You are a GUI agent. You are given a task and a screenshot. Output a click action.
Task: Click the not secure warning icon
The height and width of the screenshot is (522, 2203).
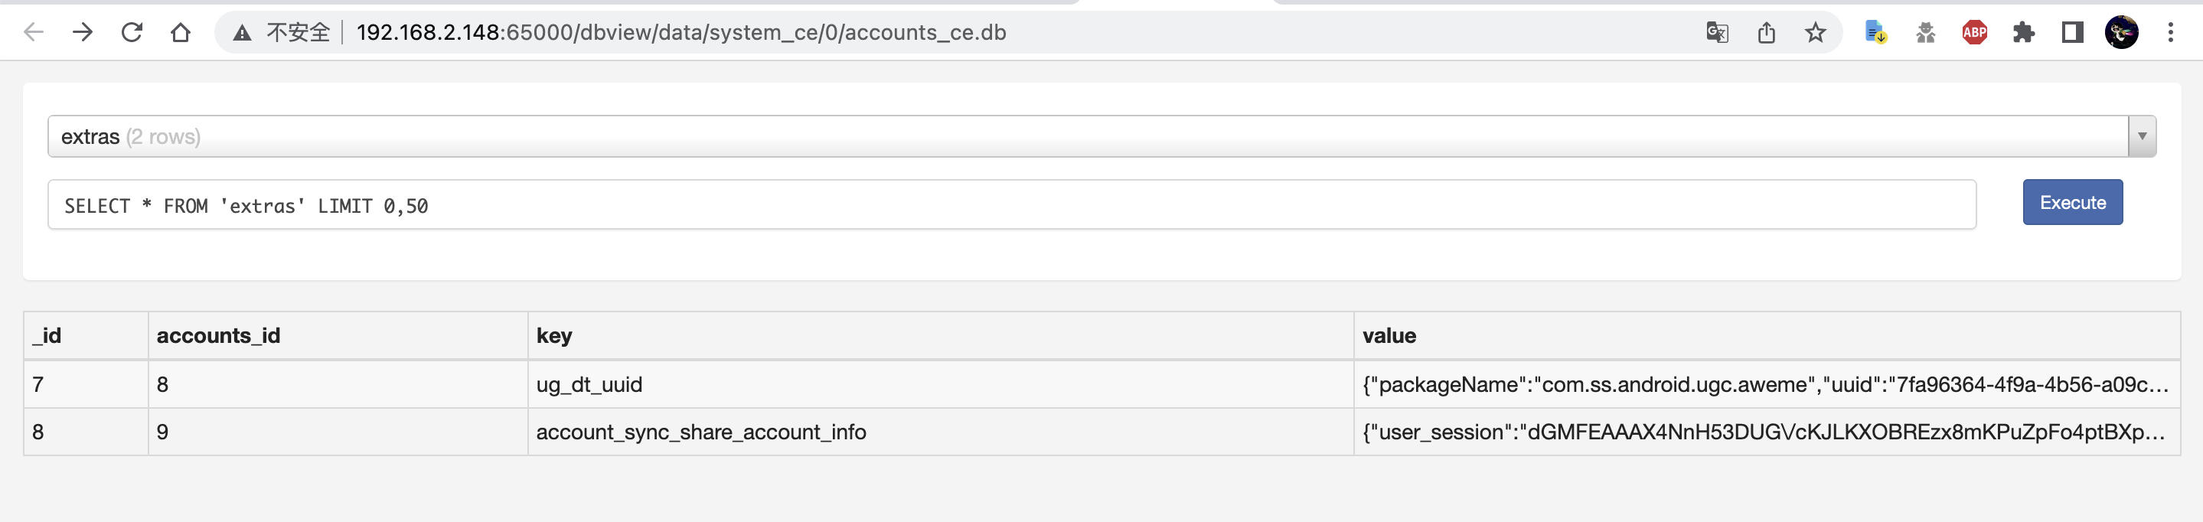click(243, 32)
